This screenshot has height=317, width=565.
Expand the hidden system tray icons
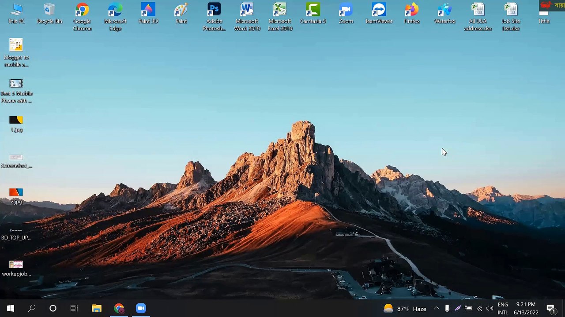(437, 309)
